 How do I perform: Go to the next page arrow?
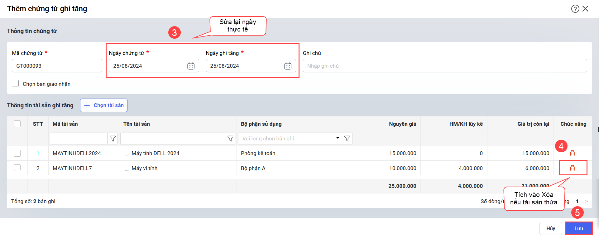tap(587, 201)
